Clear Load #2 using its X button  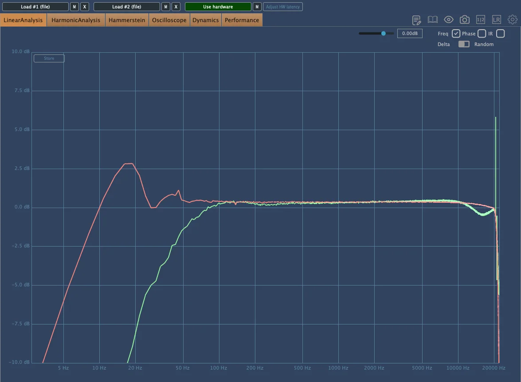coord(176,7)
